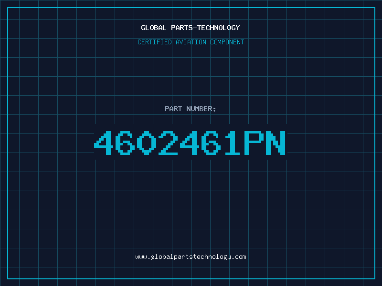Click the 'PART NUMBER:' label
This screenshot has width=382, height=286.
(x=191, y=109)
